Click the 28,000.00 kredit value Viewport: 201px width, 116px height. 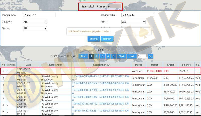pyautogui.click(x=169, y=112)
